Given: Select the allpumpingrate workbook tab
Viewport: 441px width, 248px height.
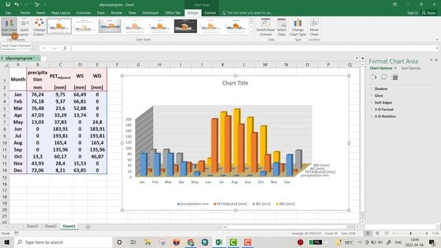Looking at the screenshot, I should pyautogui.click(x=20, y=58).
